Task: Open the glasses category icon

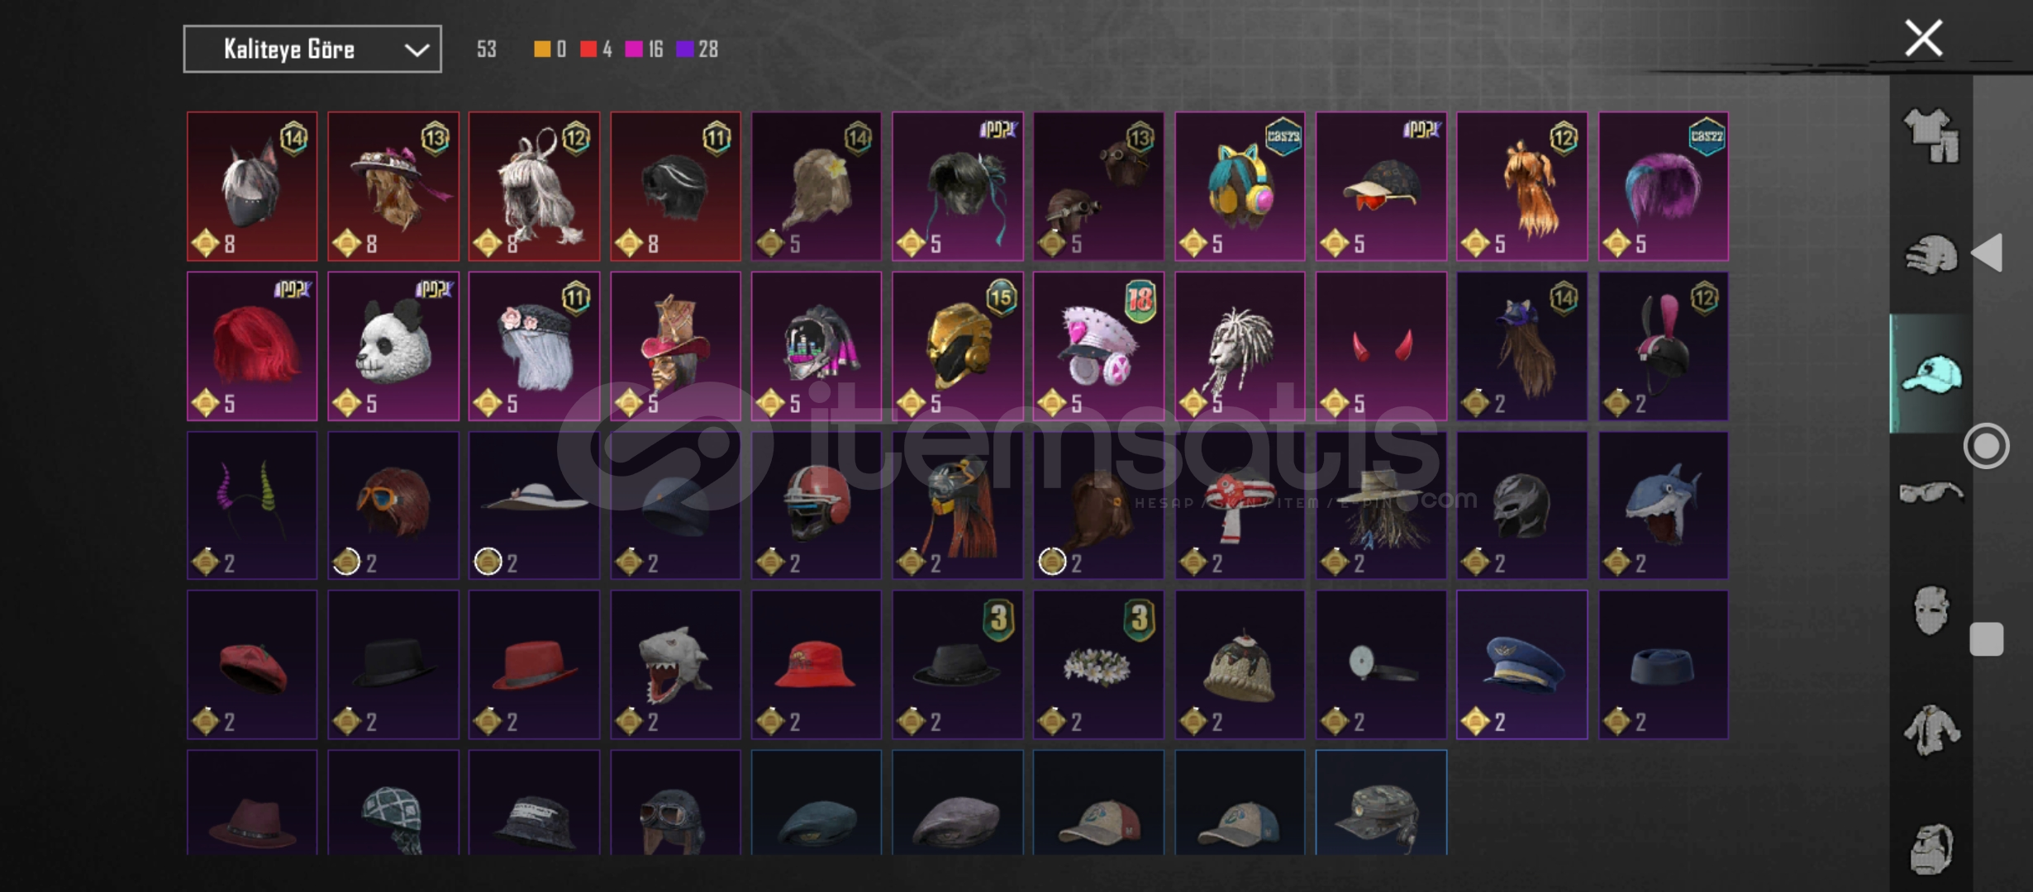Action: pyautogui.click(x=1931, y=493)
